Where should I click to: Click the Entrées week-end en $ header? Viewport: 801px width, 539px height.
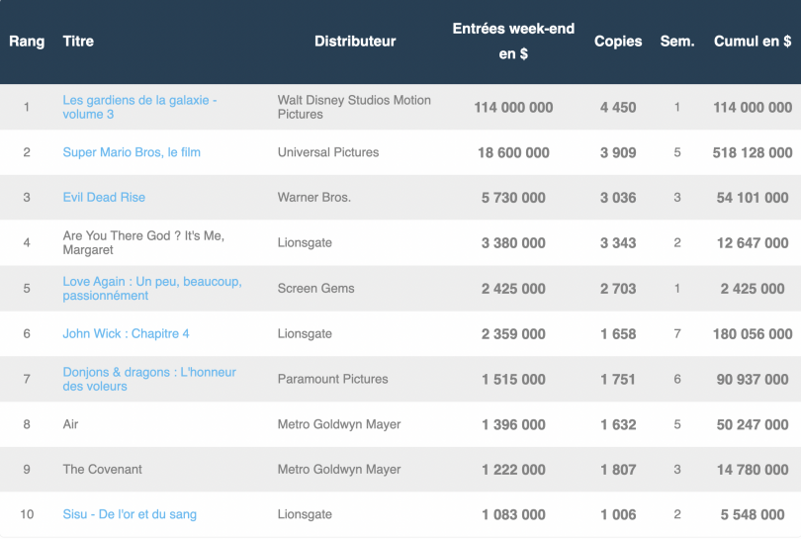pos(513,42)
